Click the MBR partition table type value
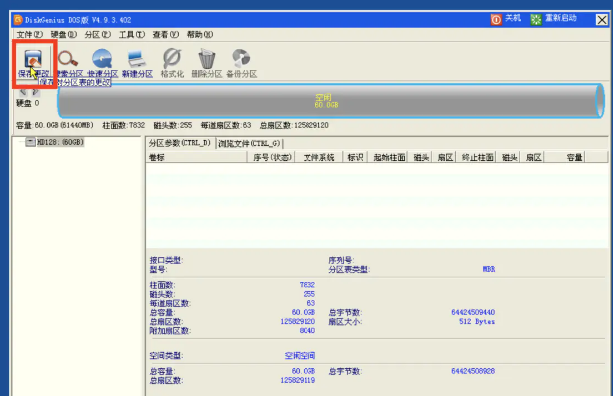 [489, 269]
